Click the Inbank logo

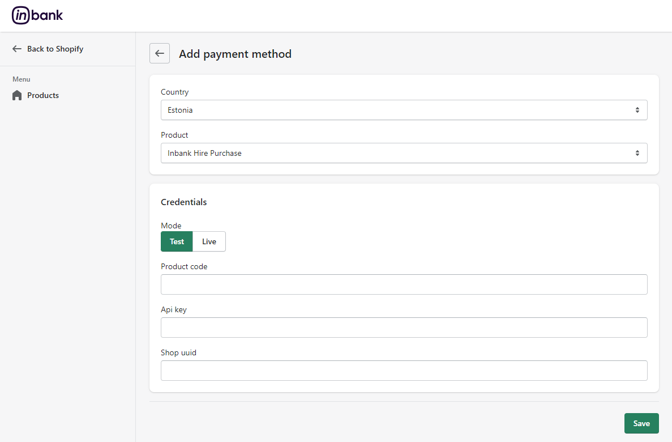click(37, 16)
